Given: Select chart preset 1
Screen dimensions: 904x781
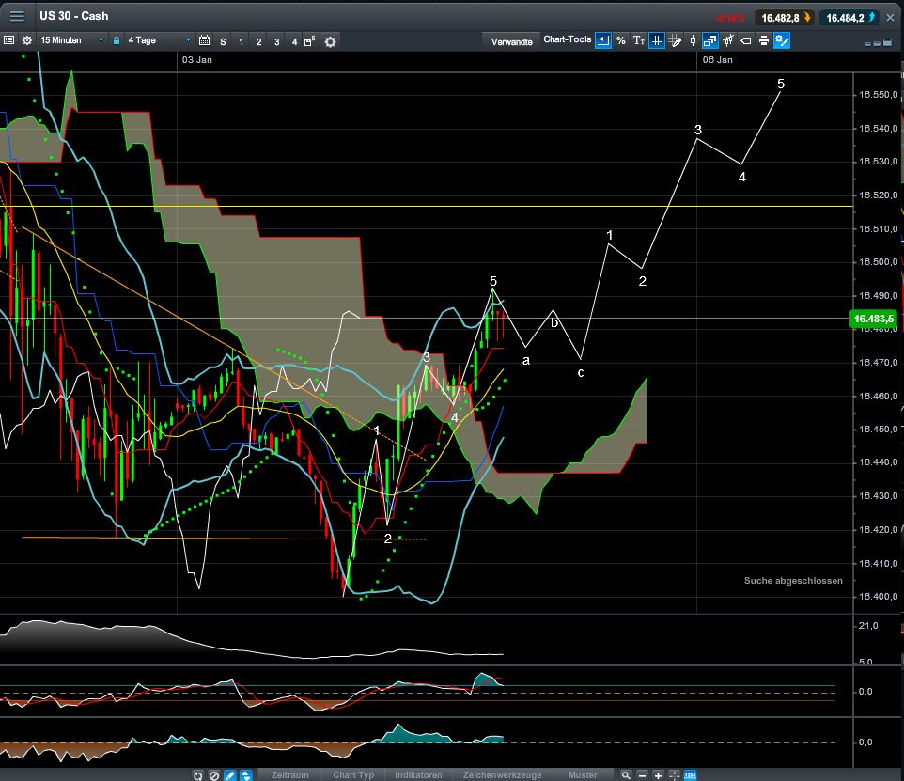Looking at the screenshot, I should 241,41.
